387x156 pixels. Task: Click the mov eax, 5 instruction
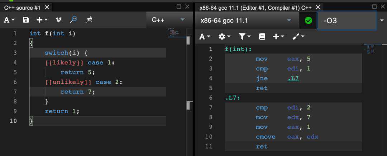[x=283, y=59]
